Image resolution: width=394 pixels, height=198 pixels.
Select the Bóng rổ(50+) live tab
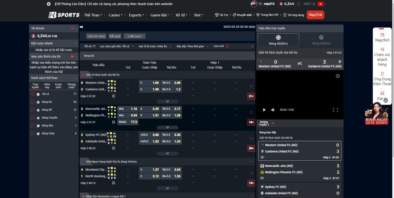[321, 40]
